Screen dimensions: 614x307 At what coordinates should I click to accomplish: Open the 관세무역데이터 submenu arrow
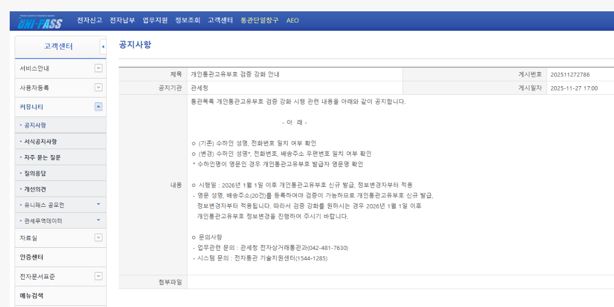pos(98,220)
